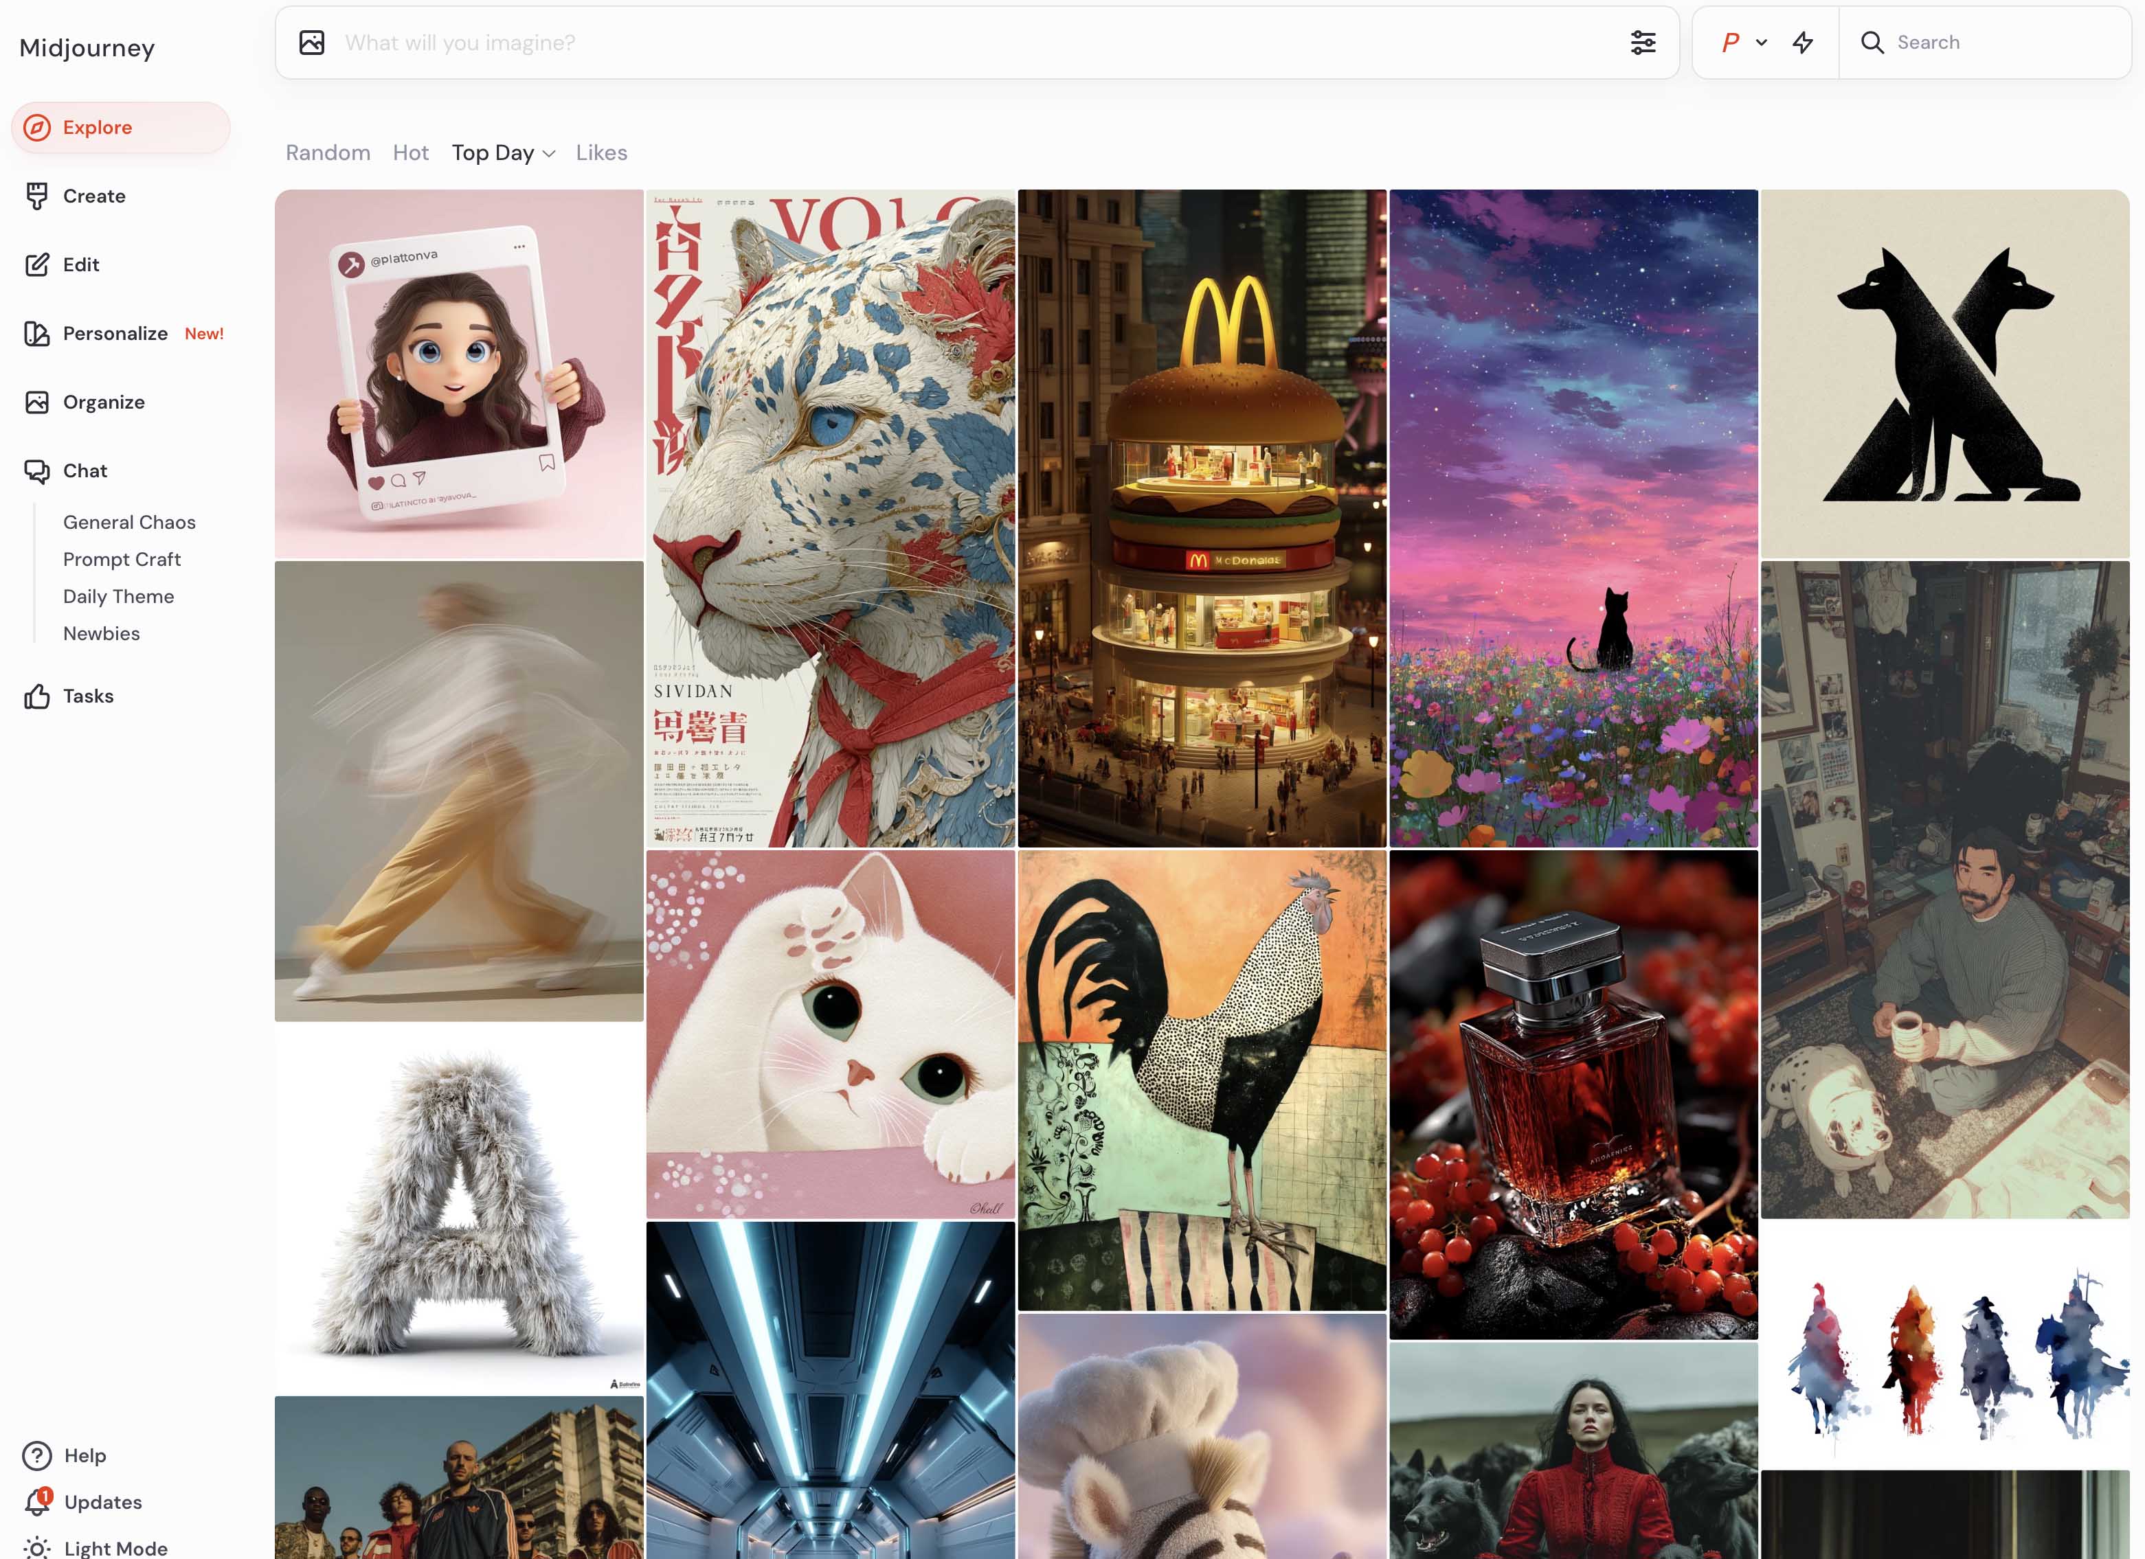The image size is (2145, 1559).
Task: Open the man with dog room image
Action: pyautogui.click(x=1946, y=889)
